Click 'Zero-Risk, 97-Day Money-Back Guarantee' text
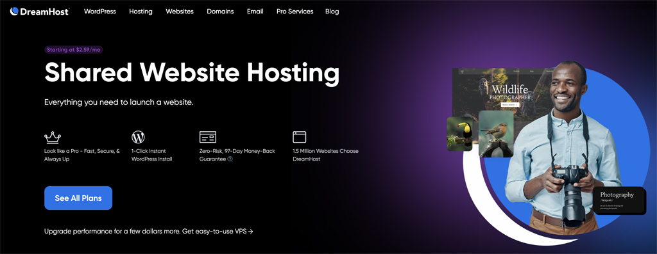 [237, 155]
